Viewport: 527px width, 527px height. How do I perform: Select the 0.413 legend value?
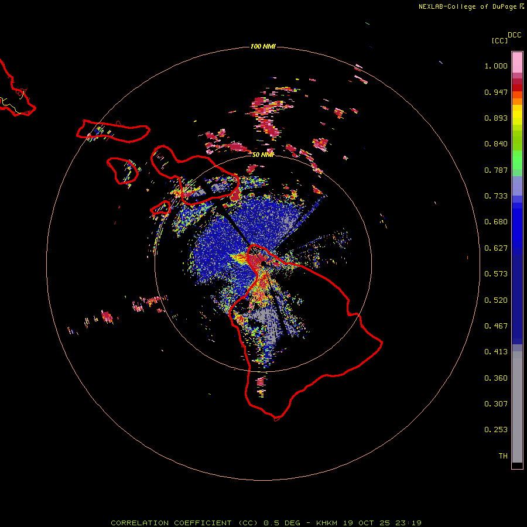[496, 352]
